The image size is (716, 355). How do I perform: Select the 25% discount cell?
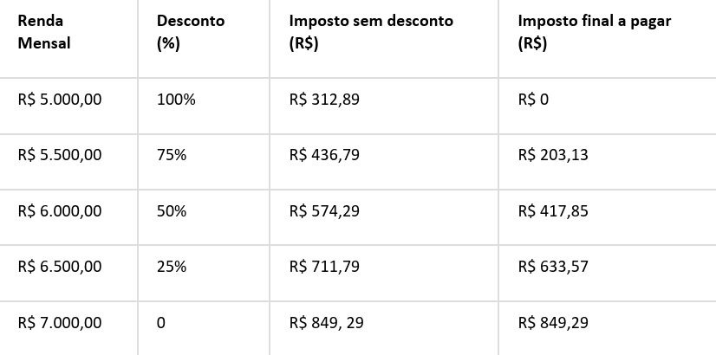(172, 267)
